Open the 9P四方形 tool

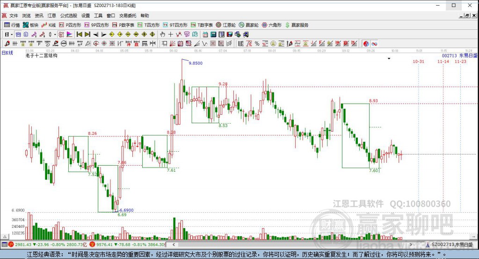point(96,25)
